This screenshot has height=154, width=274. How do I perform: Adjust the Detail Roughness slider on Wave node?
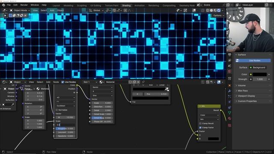coord(102,118)
